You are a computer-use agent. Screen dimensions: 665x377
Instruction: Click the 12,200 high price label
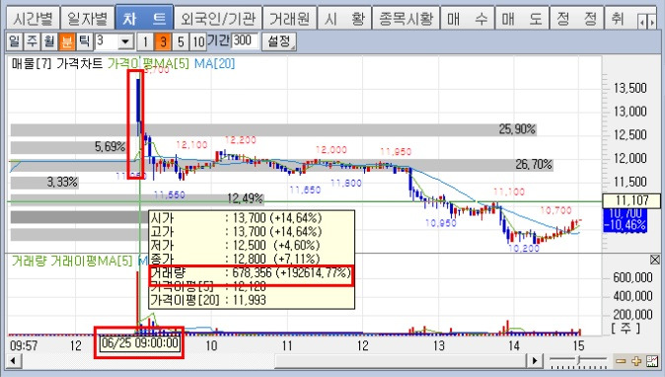click(240, 140)
